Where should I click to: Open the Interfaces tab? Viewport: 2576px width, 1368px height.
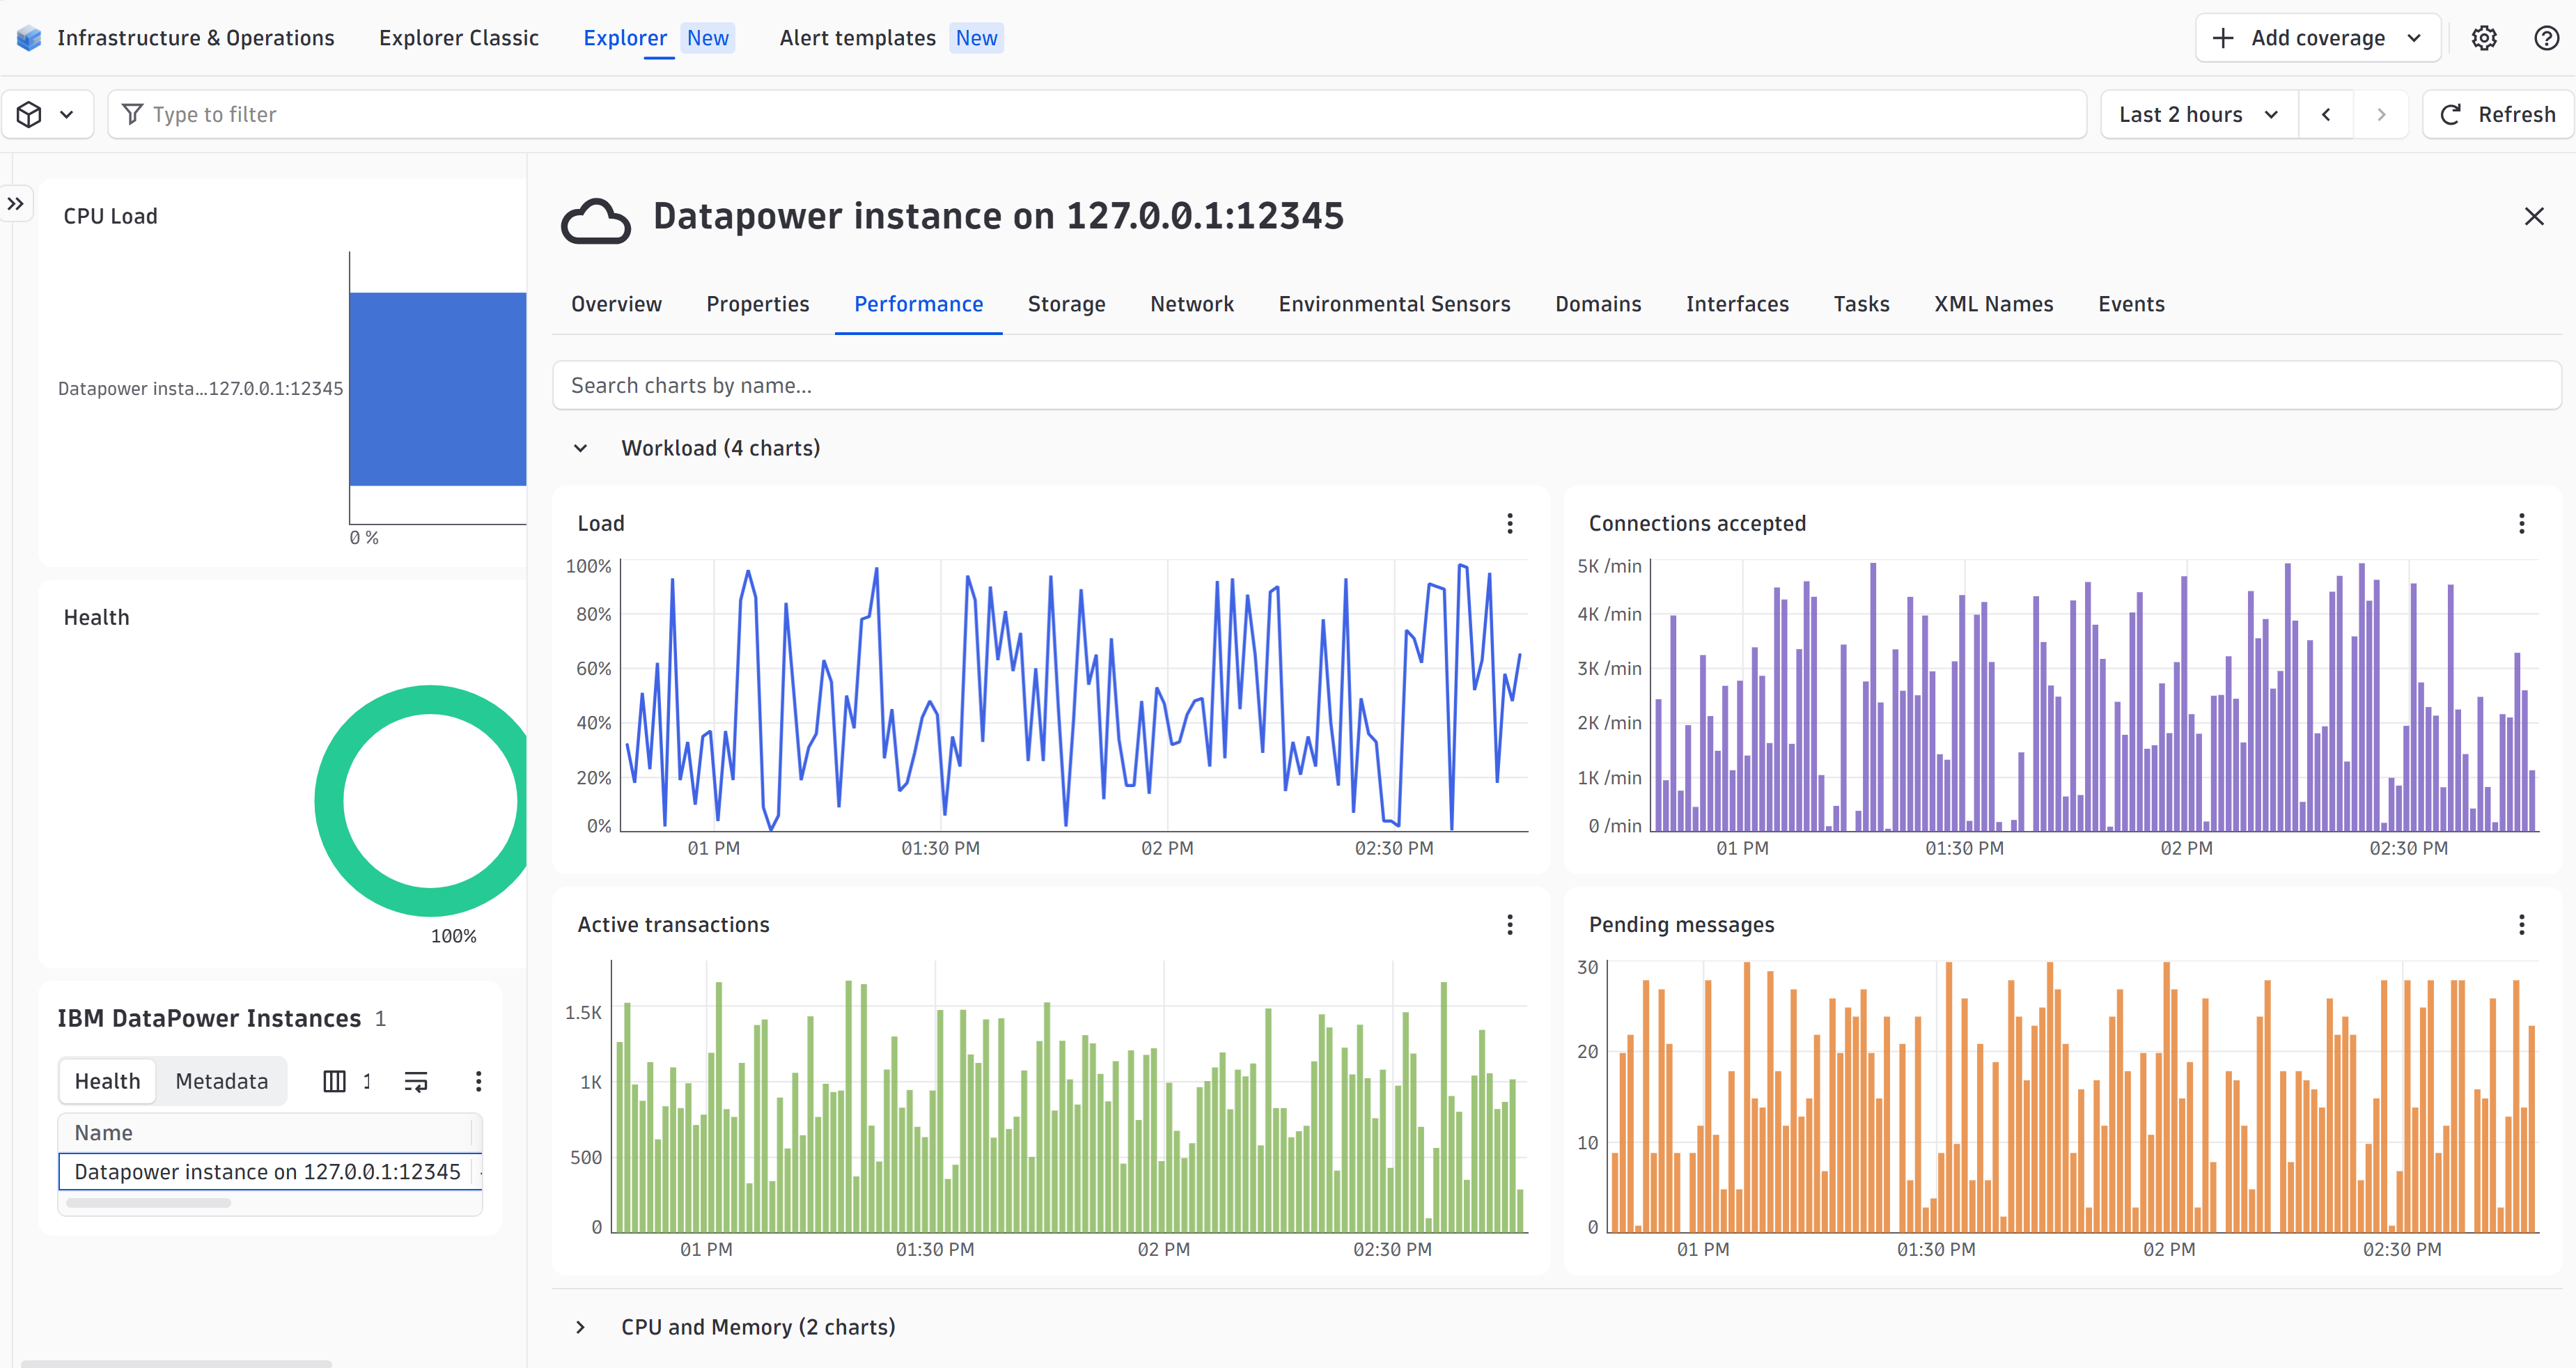point(1737,304)
